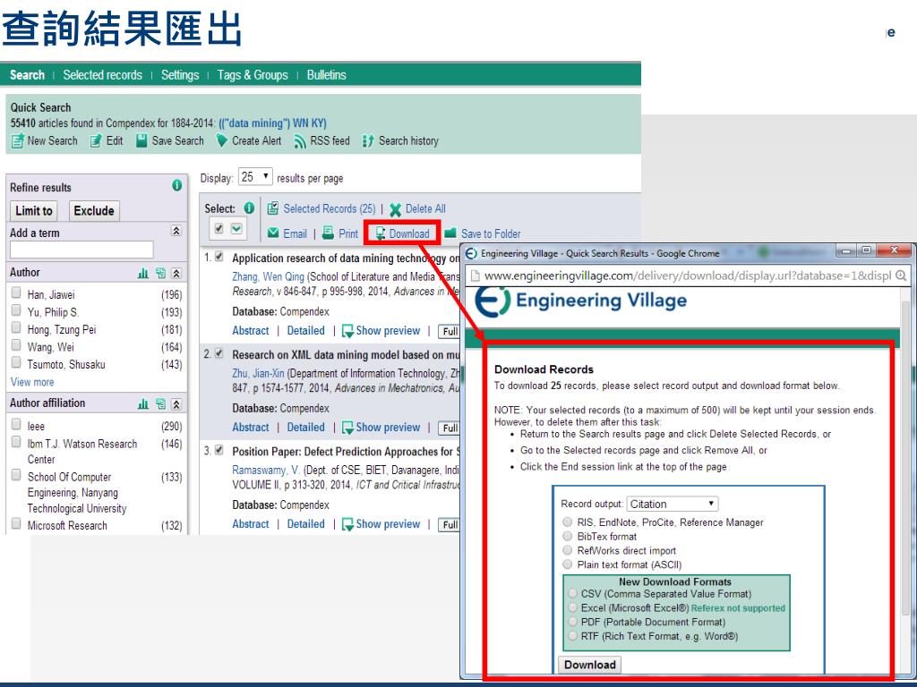Collapse the Add a term section

(x=176, y=231)
